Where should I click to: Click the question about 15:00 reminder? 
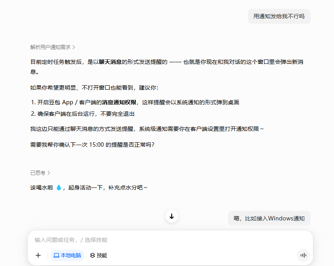(x=92, y=145)
